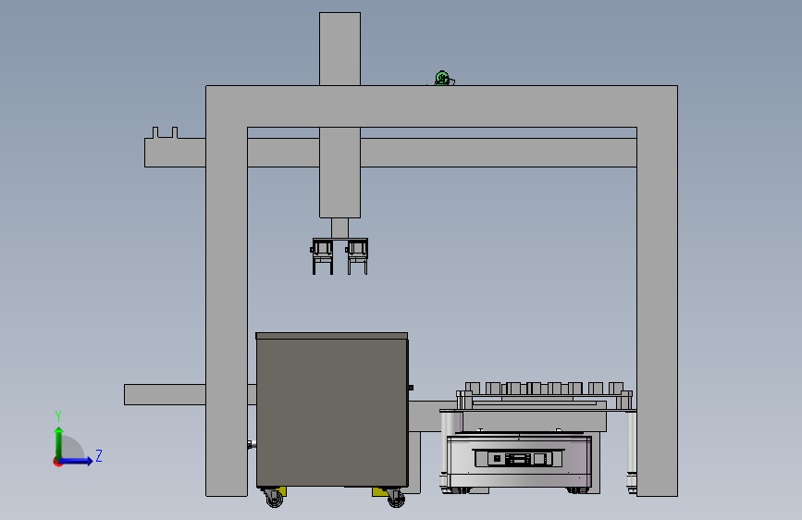The height and width of the screenshot is (520, 802).
Task: Select the left gripper under the vertical column
Action: coord(322,256)
